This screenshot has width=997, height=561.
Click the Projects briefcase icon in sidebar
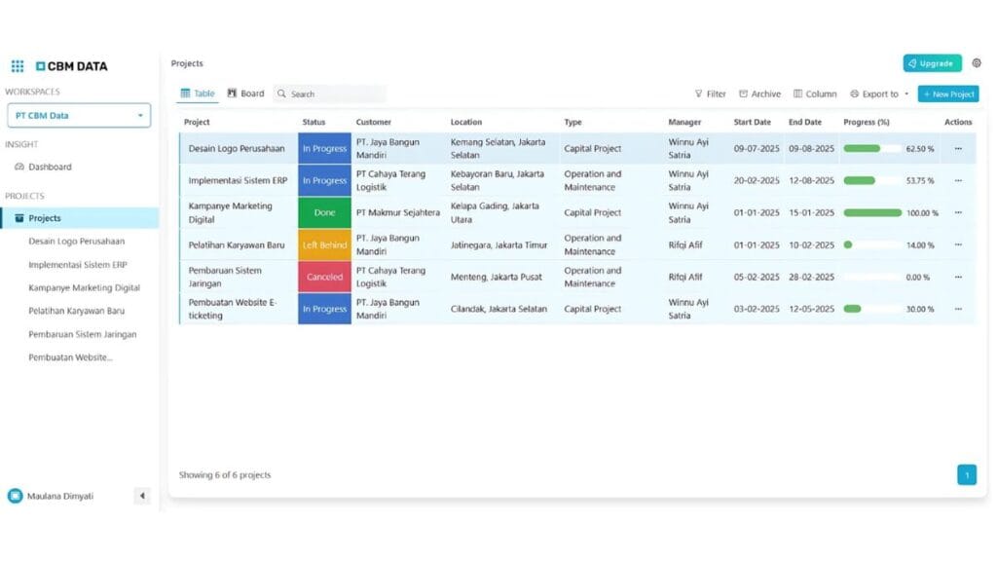pos(19,218)
